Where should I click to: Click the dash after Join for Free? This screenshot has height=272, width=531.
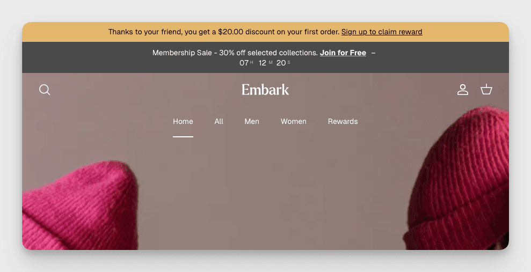374,53
